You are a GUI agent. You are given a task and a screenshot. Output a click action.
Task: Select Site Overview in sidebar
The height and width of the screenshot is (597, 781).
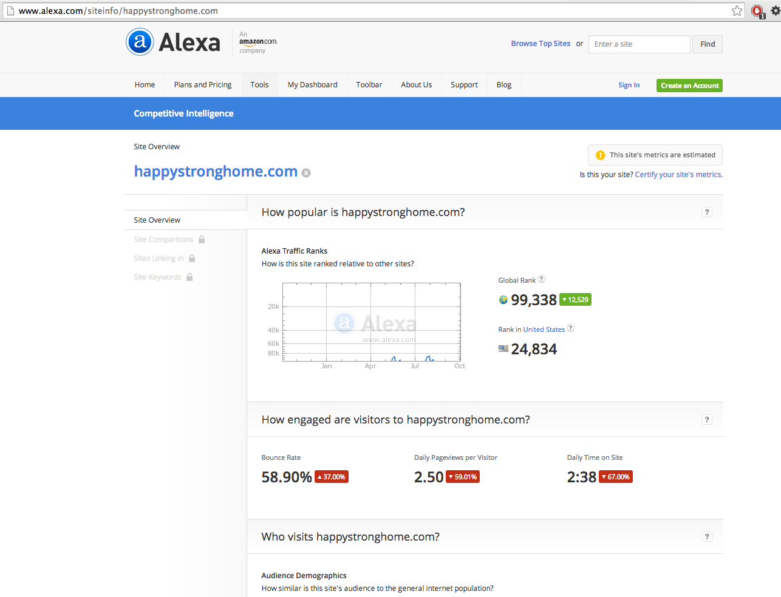186,220
